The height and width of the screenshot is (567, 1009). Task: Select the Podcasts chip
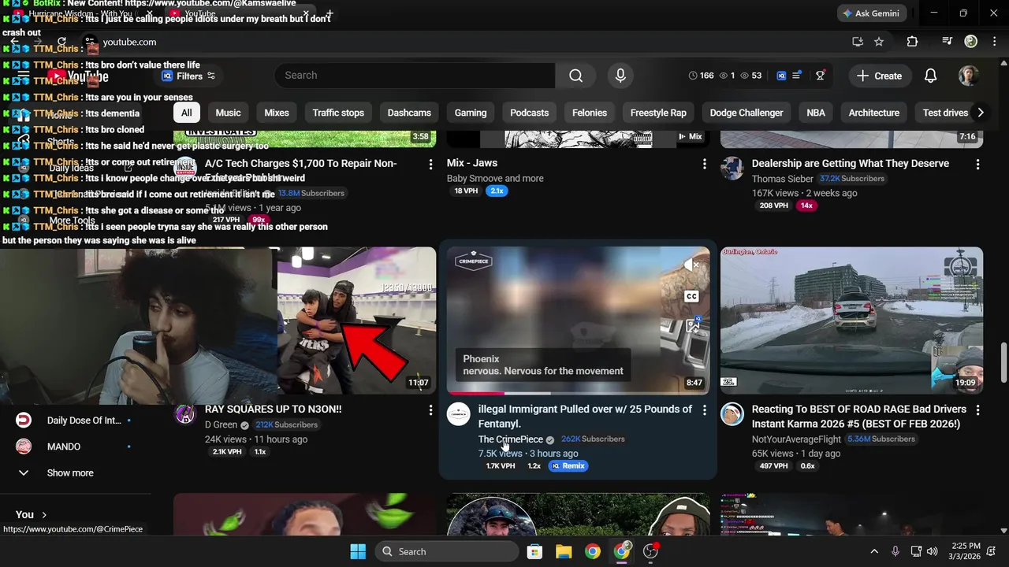coord(529,113)
